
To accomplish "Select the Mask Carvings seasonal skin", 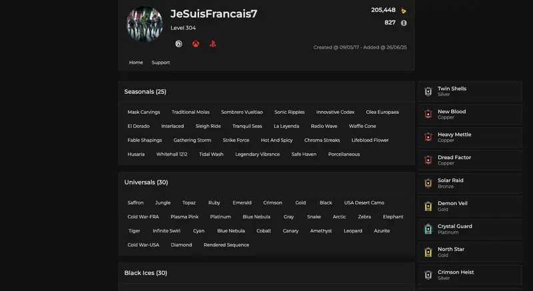I will 144,112.
